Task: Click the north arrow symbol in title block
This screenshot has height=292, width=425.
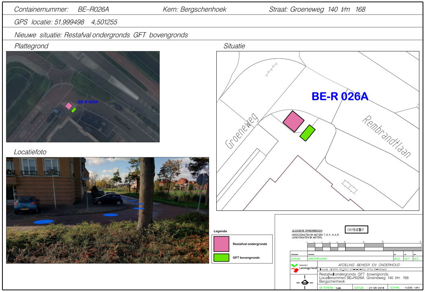Action: (x=305, y=282)
